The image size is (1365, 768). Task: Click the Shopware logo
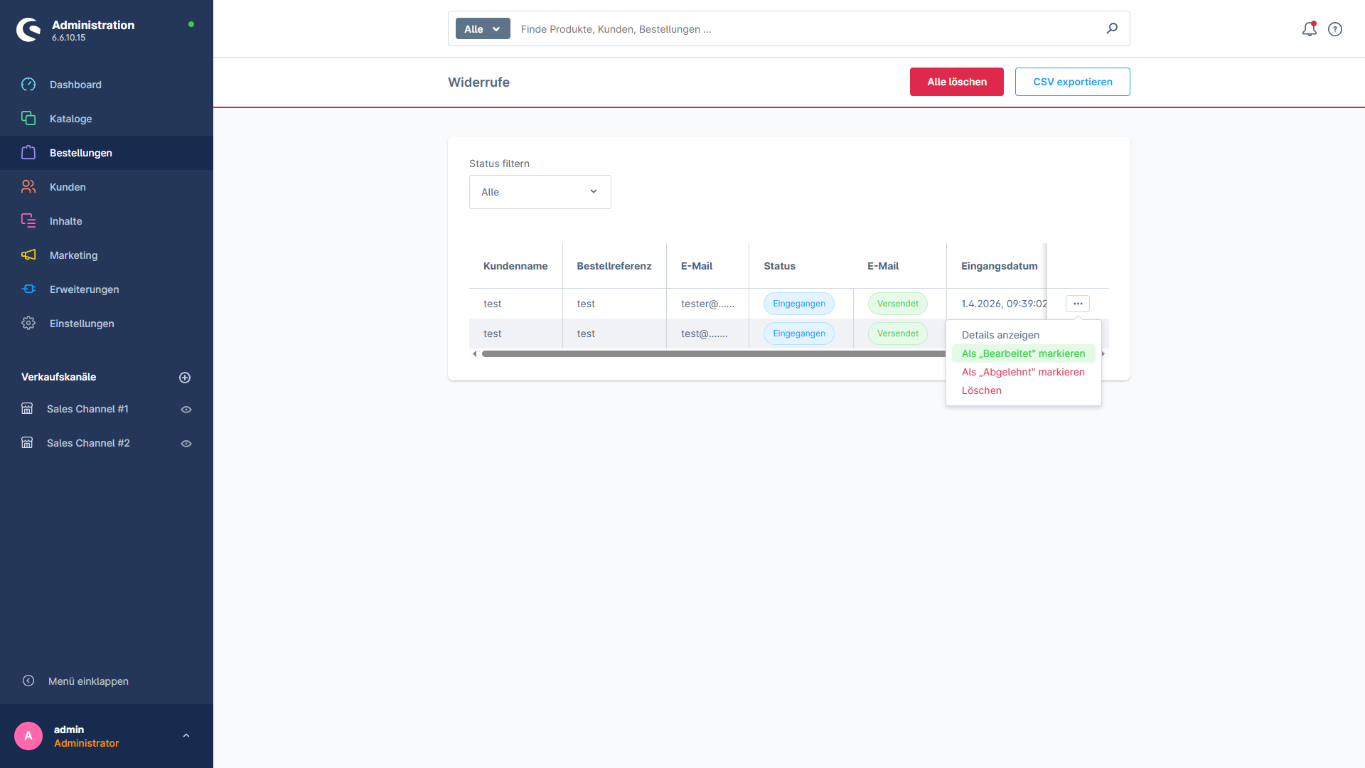28,30
